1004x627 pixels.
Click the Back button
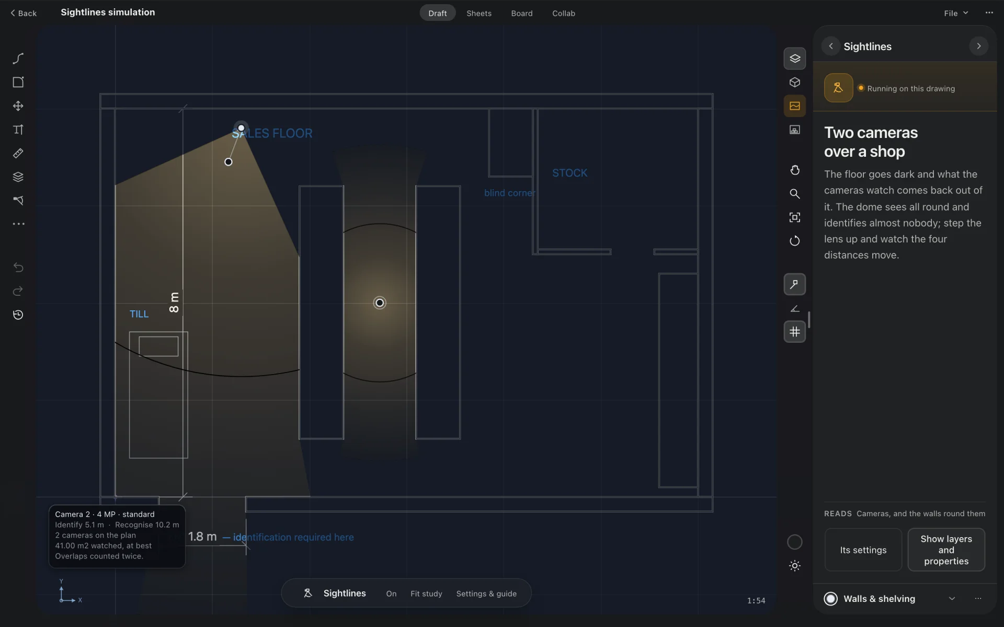[x=24, y=13]
